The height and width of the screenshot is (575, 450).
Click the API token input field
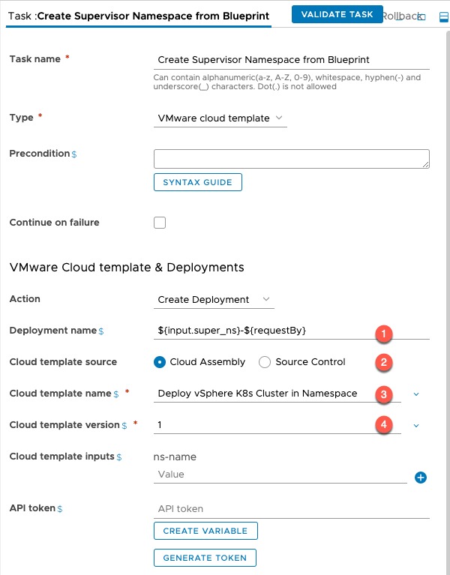click(292, 509)
